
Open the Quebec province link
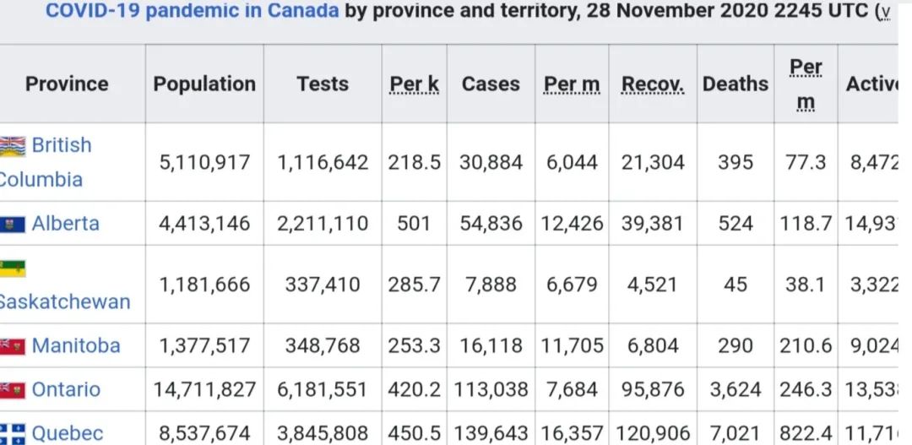point(68,433)
